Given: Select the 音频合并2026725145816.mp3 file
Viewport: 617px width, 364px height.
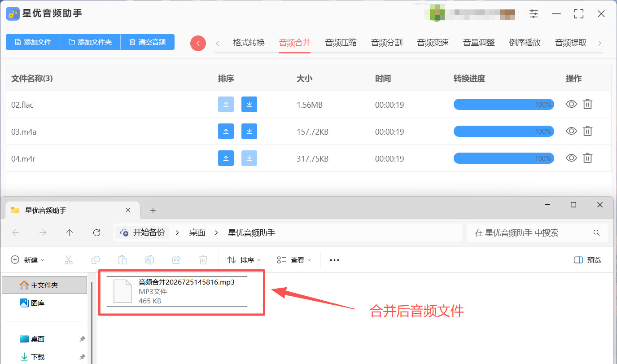Looking at the screenshot, I should coord(177,291).
